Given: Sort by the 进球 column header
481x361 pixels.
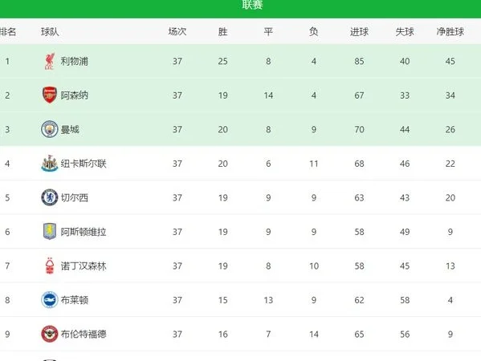Looking at the screenshot, I should [x=359, y=31].
